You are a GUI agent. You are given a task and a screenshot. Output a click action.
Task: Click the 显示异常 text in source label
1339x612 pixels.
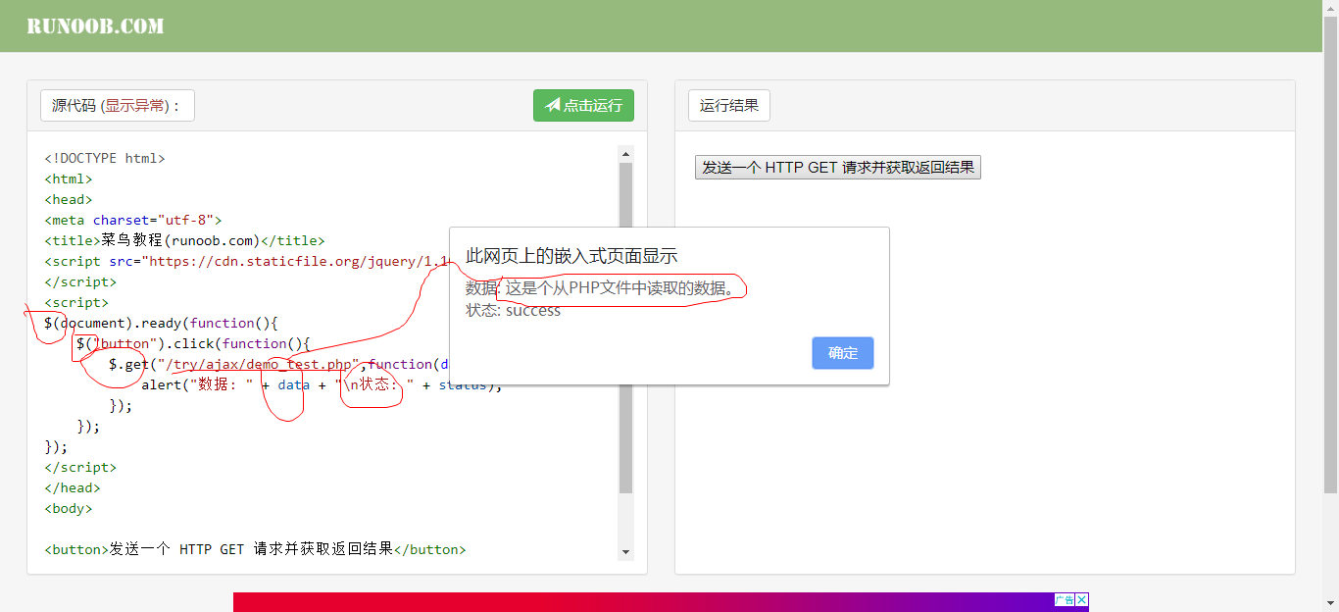pos(135,106)
